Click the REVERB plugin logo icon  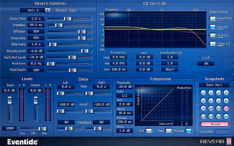[x=229, y=141]
